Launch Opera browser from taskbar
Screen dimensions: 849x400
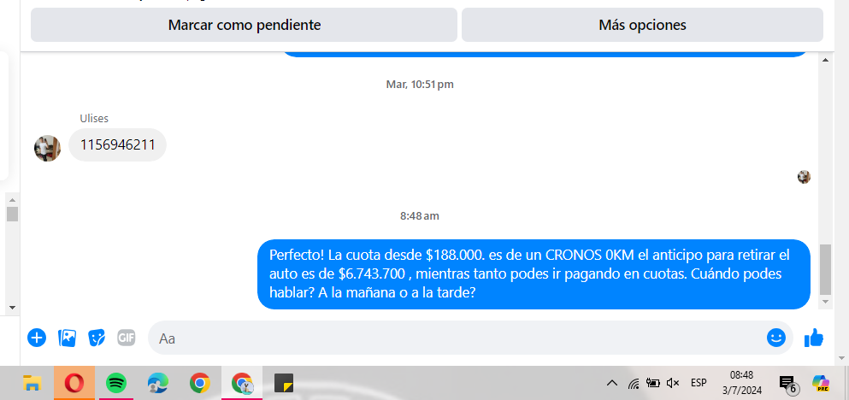coord(74,383)
